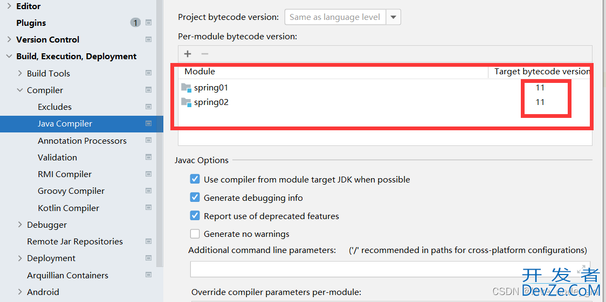Collapse Build, Execution, Deployment section
606x302 pixels.
click(9, 57)
